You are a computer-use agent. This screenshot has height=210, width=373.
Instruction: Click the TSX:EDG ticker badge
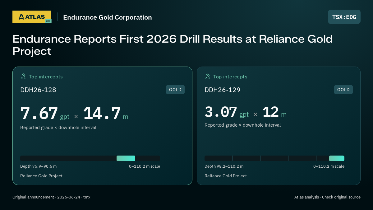(x=344, y=17)
